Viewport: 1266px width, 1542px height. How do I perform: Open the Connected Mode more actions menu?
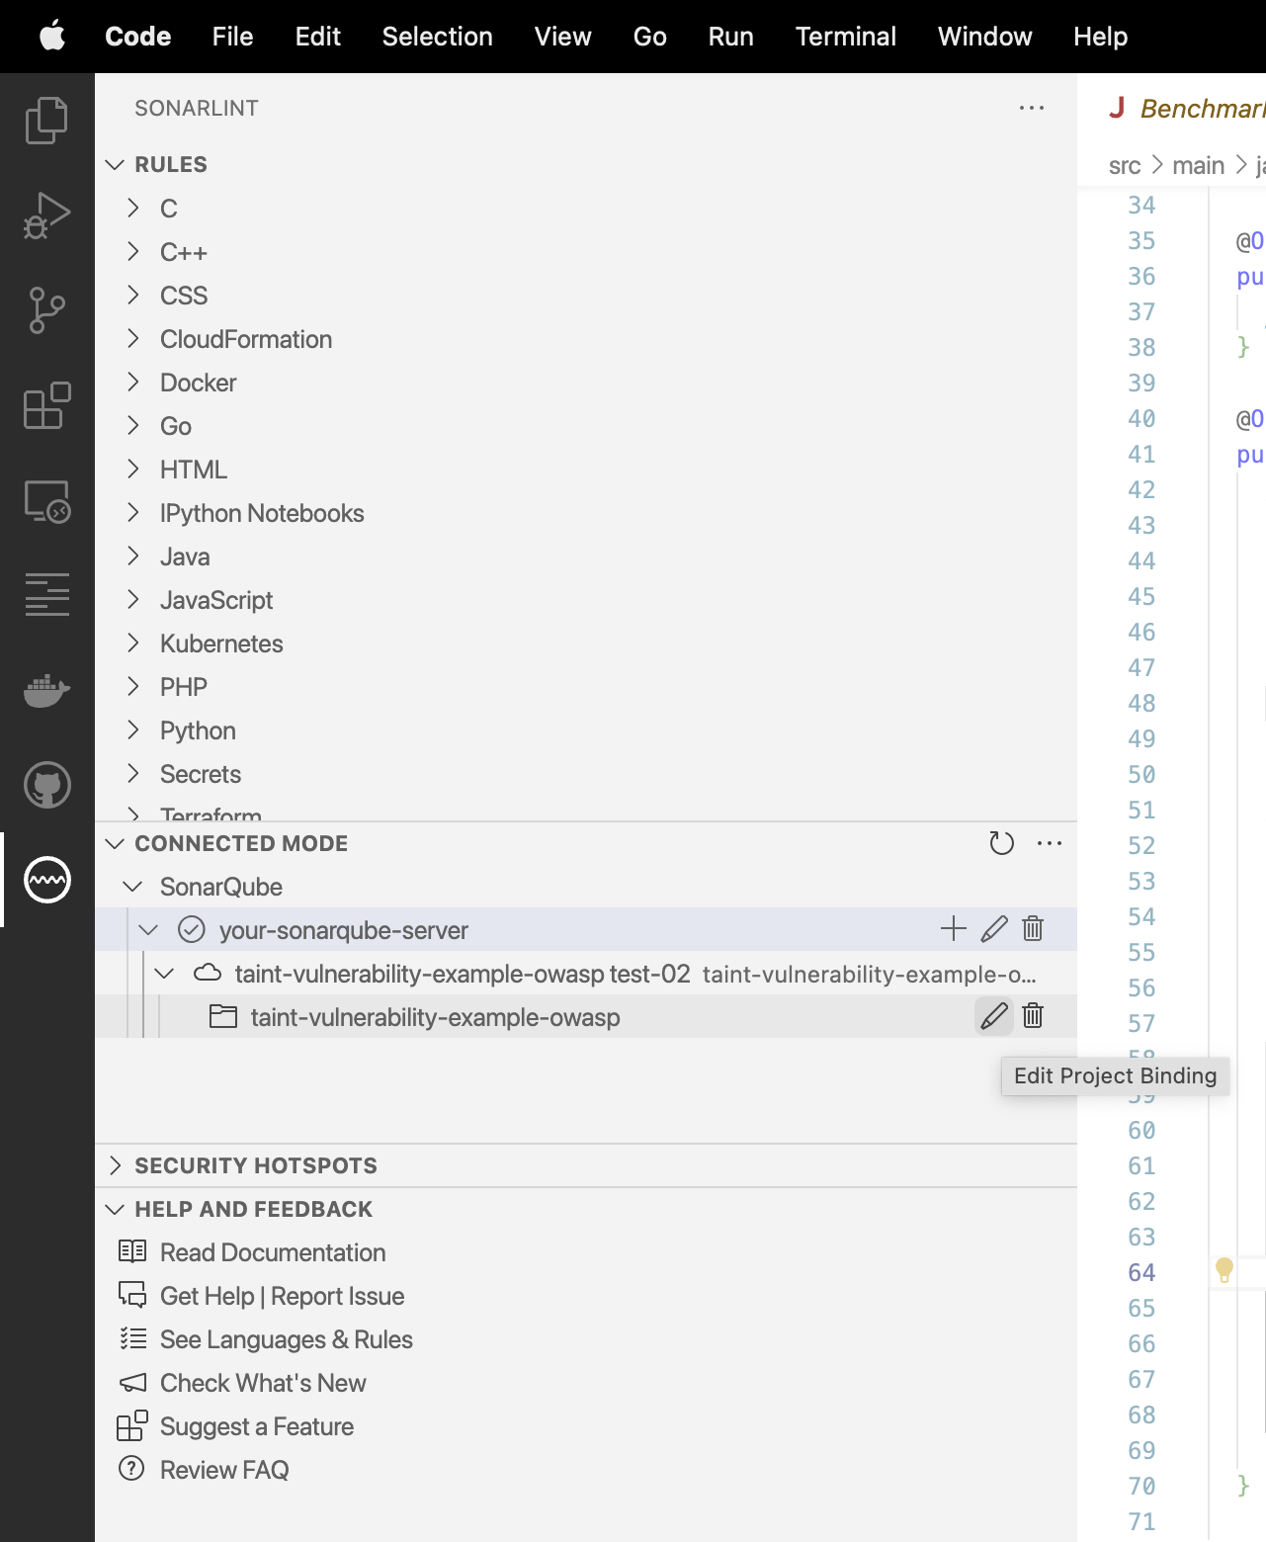(x=1050, y=843)
